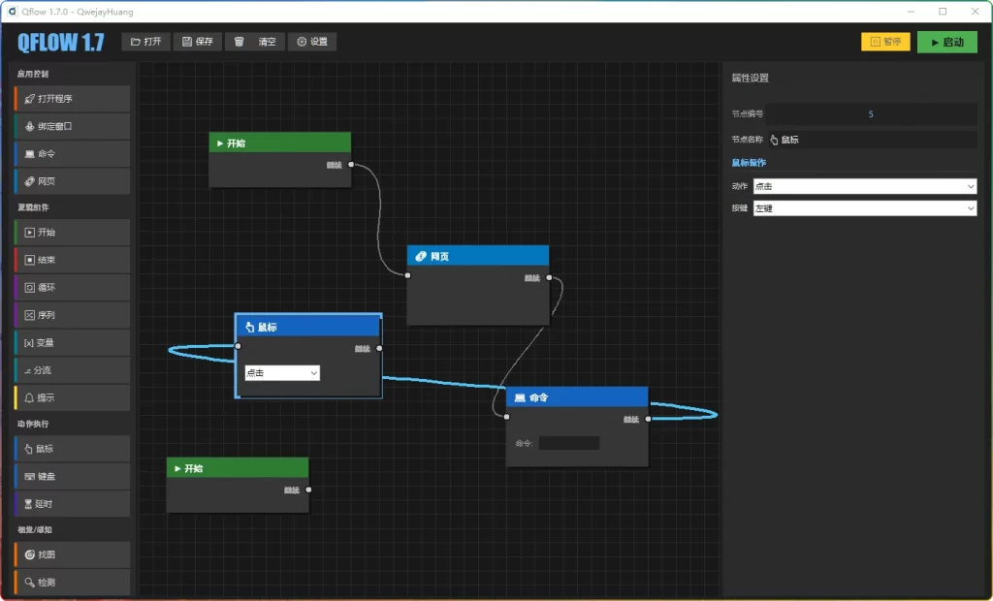
Task: Open the 动作 dropdown in properties panel
Action: click(864, 186)
